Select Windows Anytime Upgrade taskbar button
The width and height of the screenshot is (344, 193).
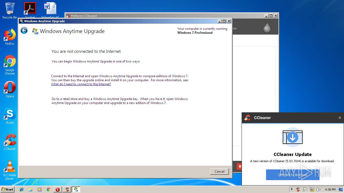point(76,190)
